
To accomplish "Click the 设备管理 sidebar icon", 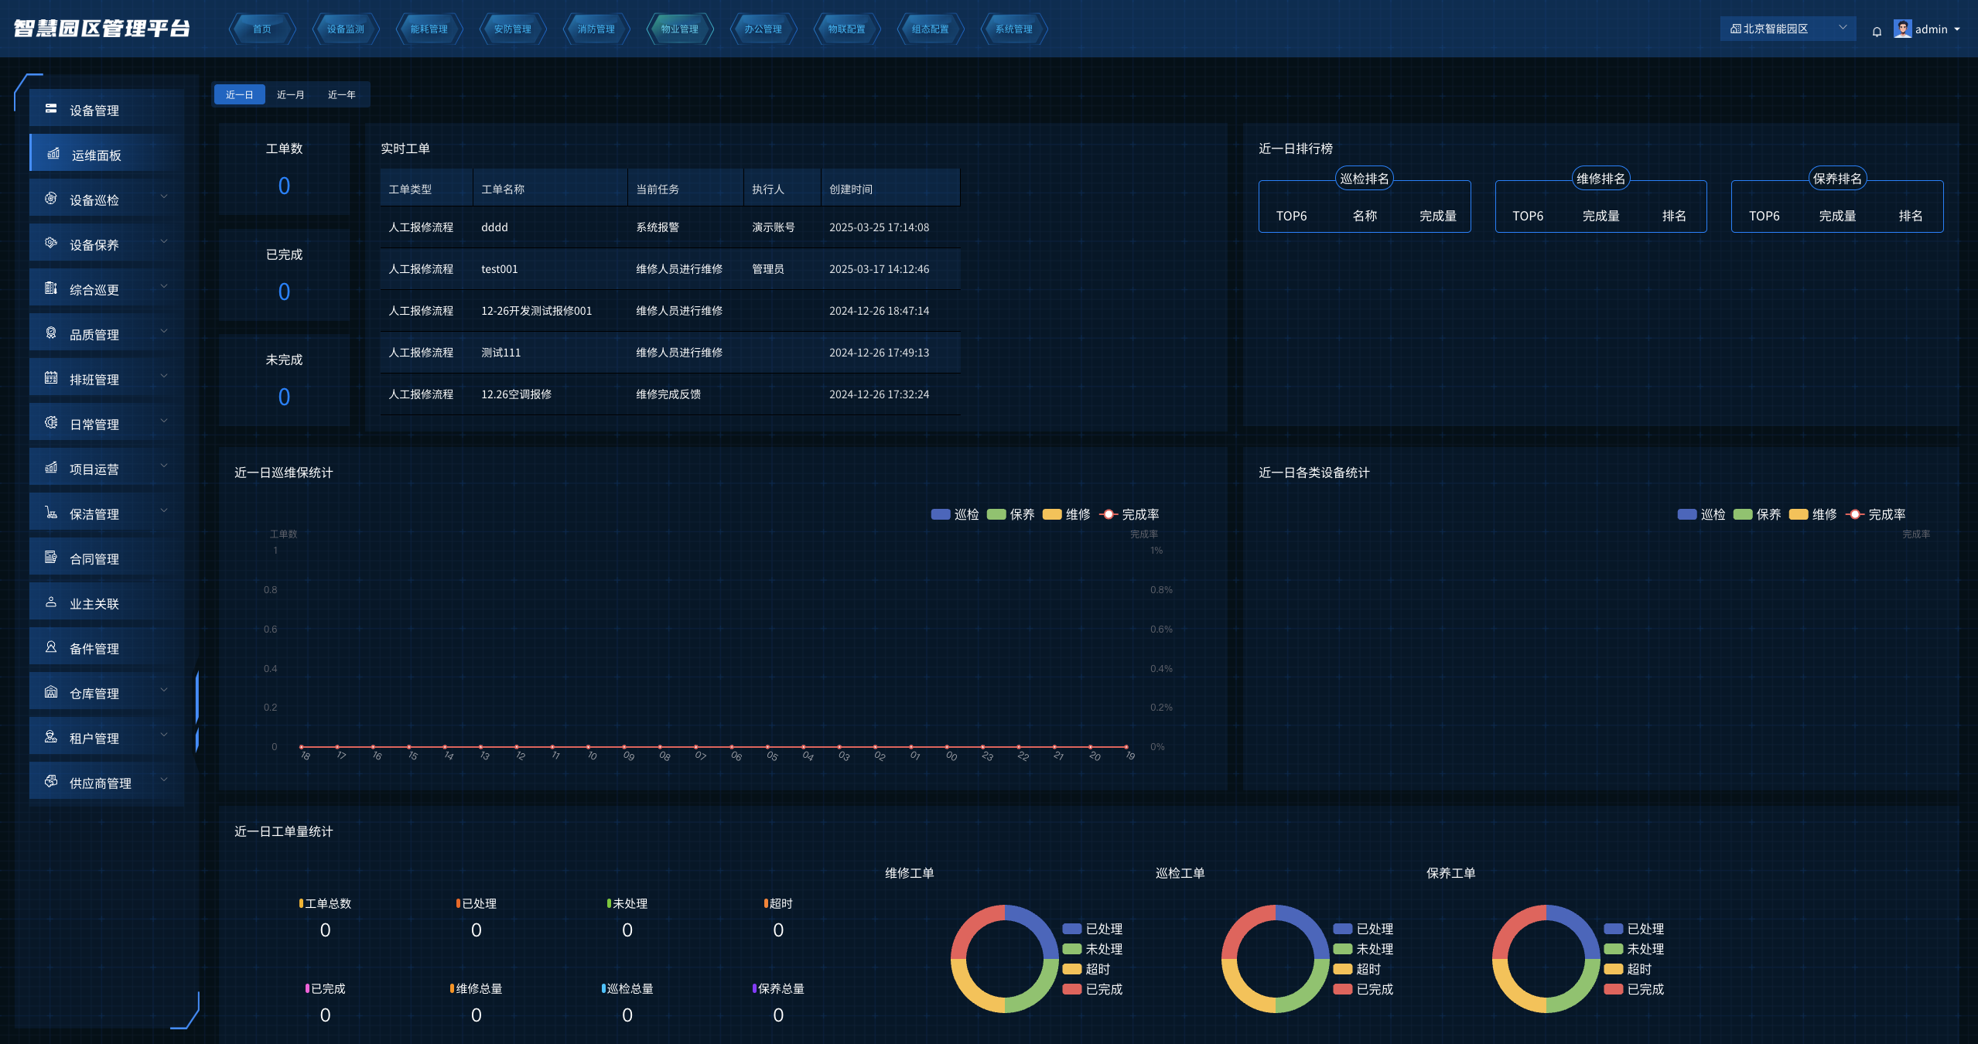I will click(51, 109).
